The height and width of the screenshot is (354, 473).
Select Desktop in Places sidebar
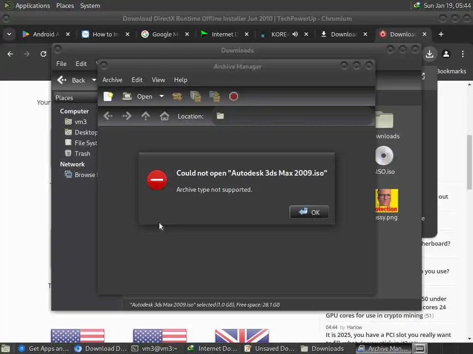(x=81, y=132)
